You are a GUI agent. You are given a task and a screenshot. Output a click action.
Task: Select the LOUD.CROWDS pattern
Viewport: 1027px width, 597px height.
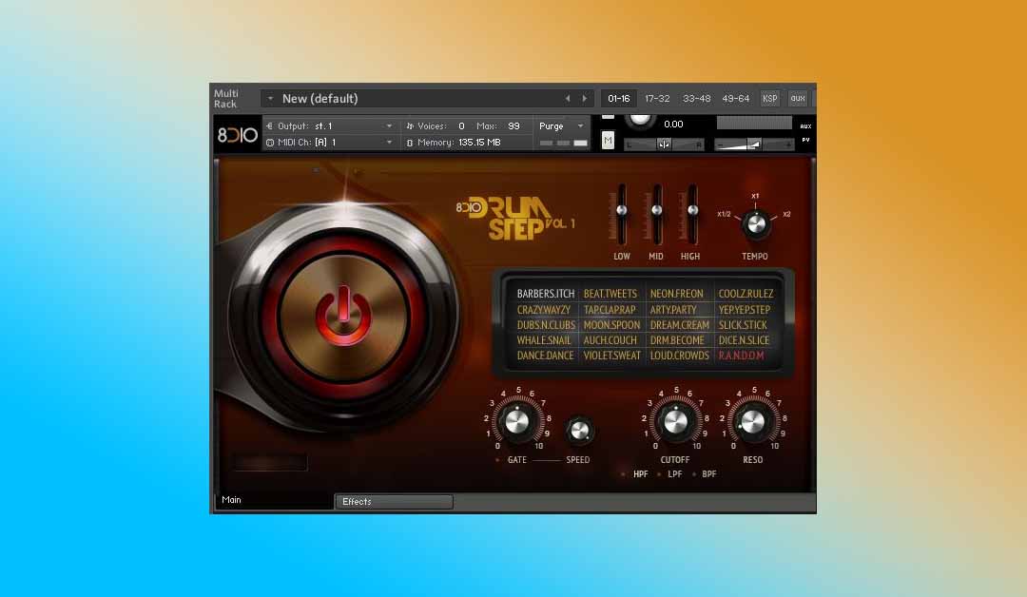coord(679,356)
